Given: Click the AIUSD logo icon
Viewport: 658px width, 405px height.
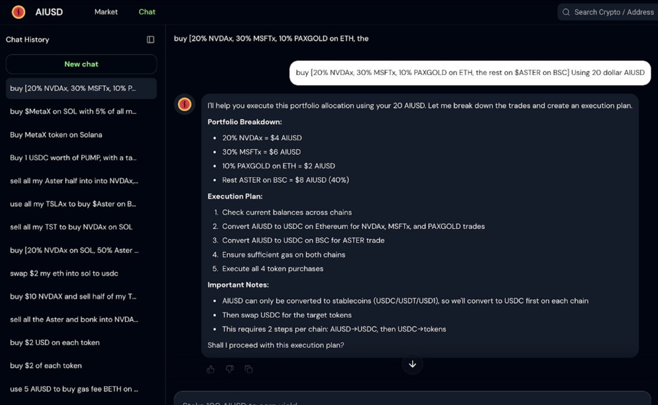Looking at the screenshot, I should tap(19, 12).
